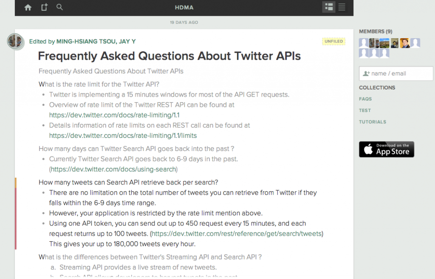This screenshot has height=279, width=435.
Task: Click the '19 DAYS AGO' timestamp
Action: 184,22
